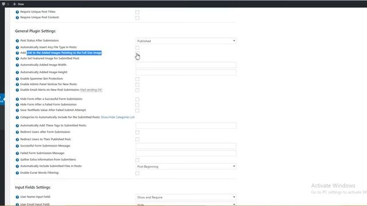Show help for Successful Form Submission Message
Screen dimensions: 367x206
pyautogui.click(x=17, y=146)
